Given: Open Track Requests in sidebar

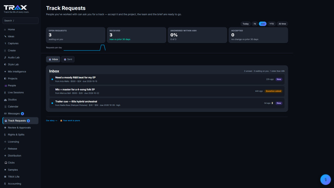Looking at the screenshot, I should point(21,121).
